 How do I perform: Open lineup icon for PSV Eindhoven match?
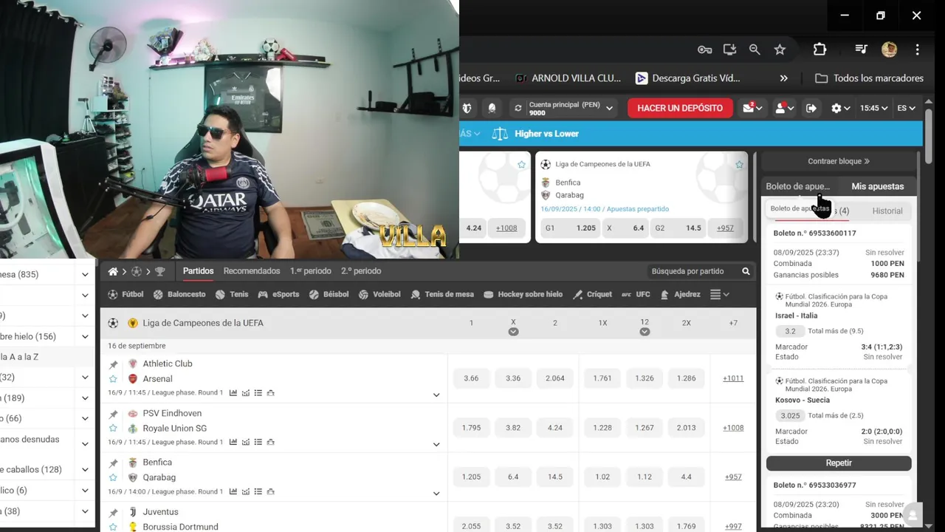(270, 442)
